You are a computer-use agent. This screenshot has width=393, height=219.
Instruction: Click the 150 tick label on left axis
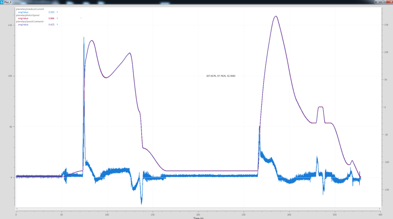click(10, 25)
